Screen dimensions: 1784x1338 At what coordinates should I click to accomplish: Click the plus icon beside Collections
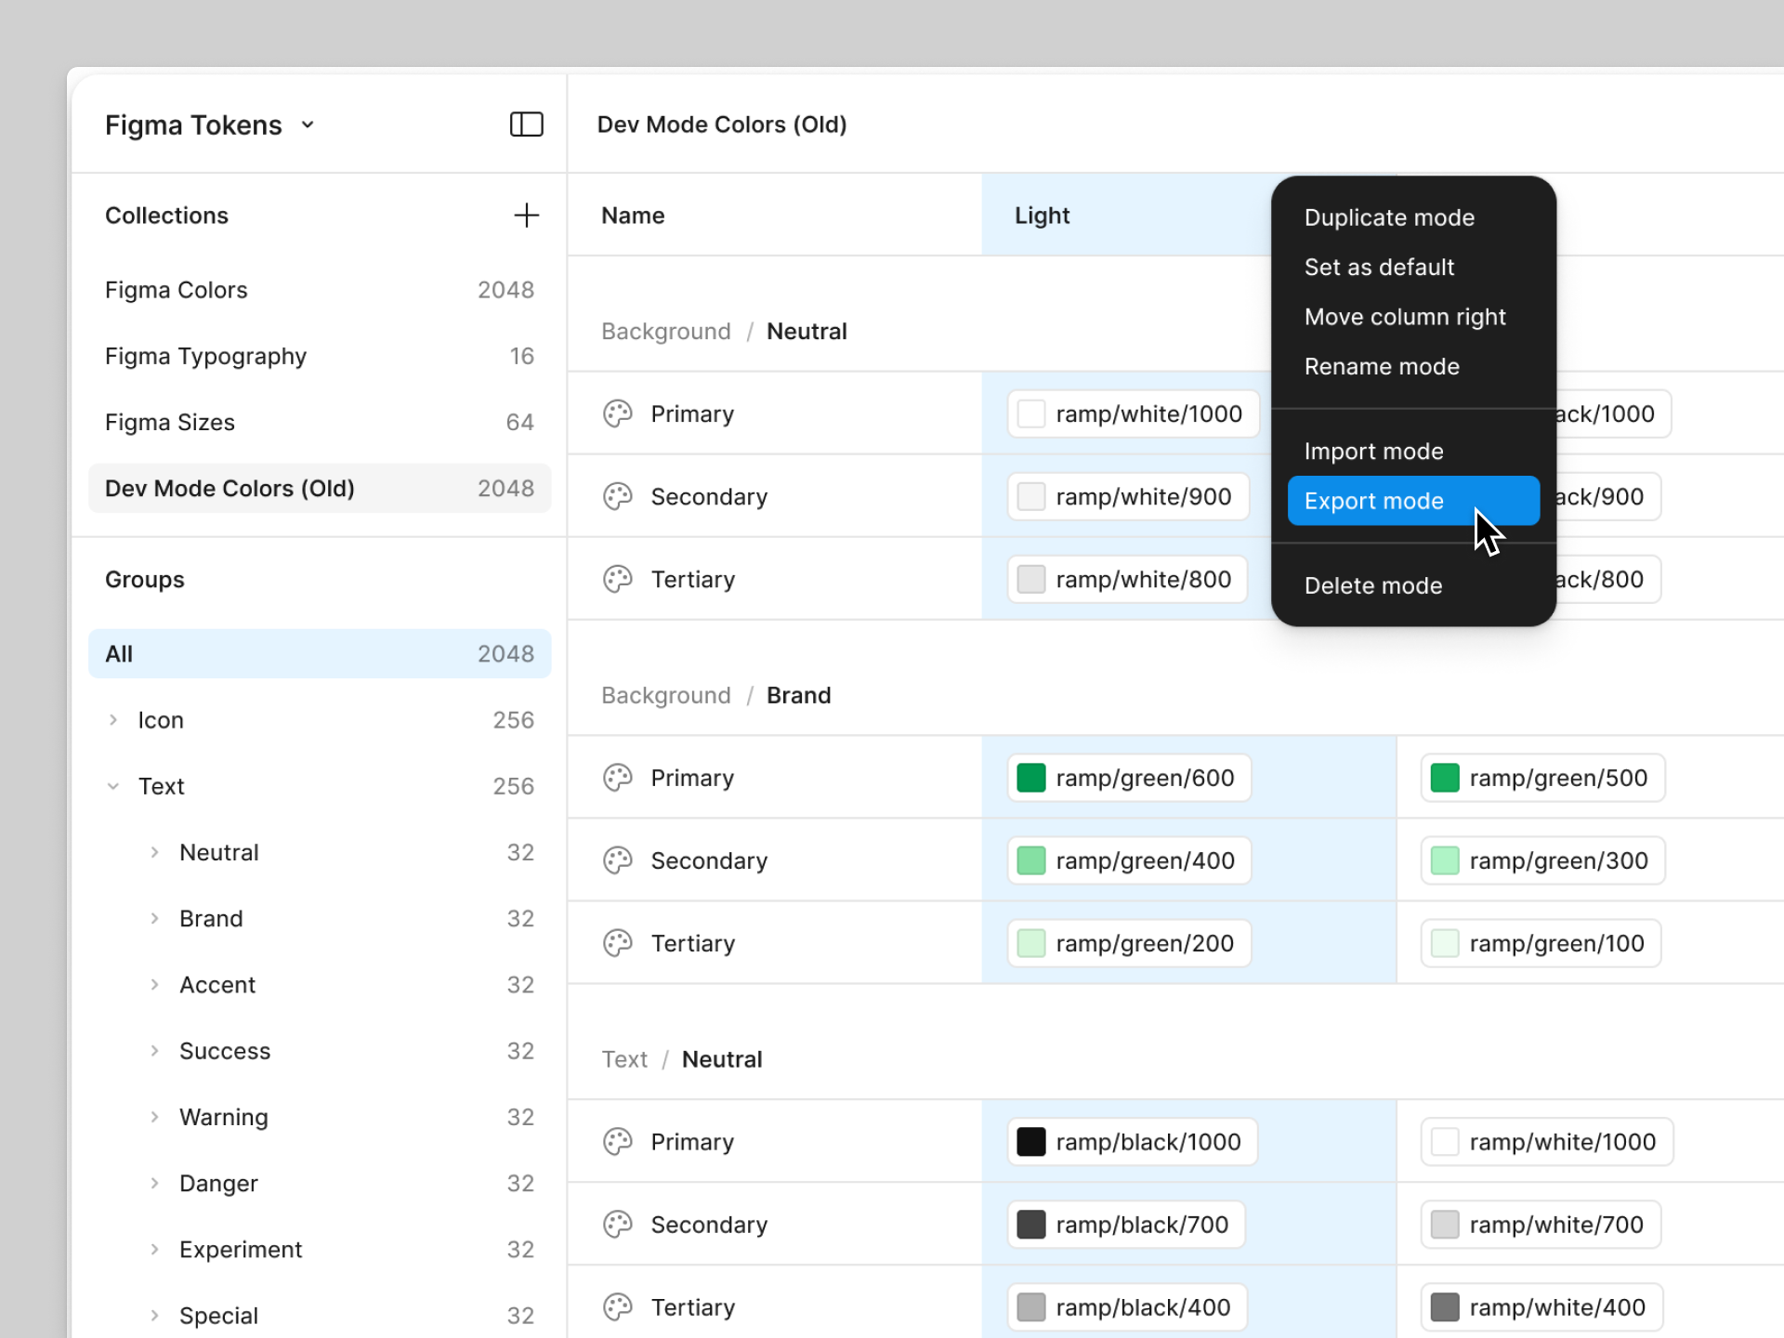526,216
